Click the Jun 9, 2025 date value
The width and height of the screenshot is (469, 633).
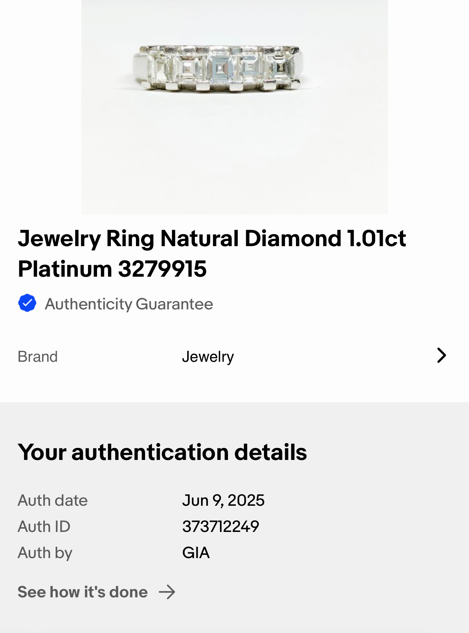[223, 501]
